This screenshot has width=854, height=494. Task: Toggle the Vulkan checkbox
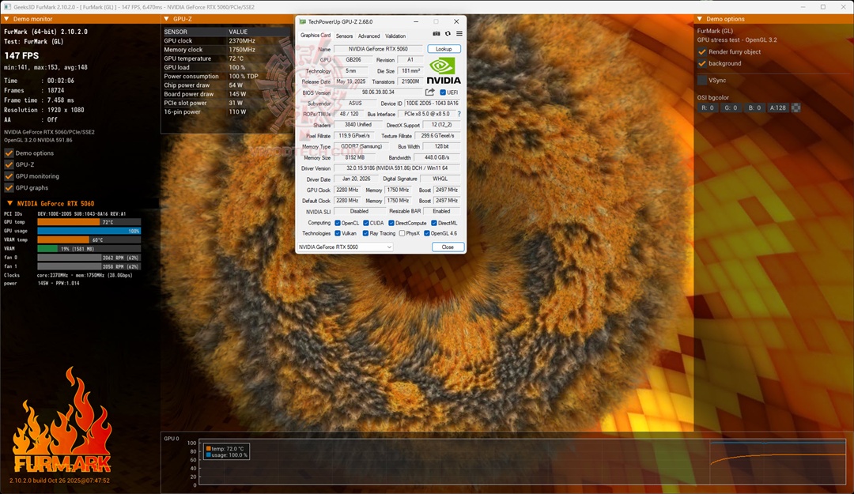pos(338,233)
